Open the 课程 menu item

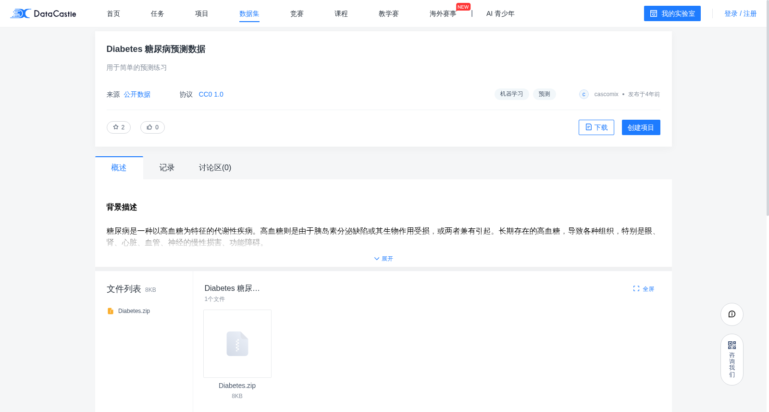click(341, 13)
